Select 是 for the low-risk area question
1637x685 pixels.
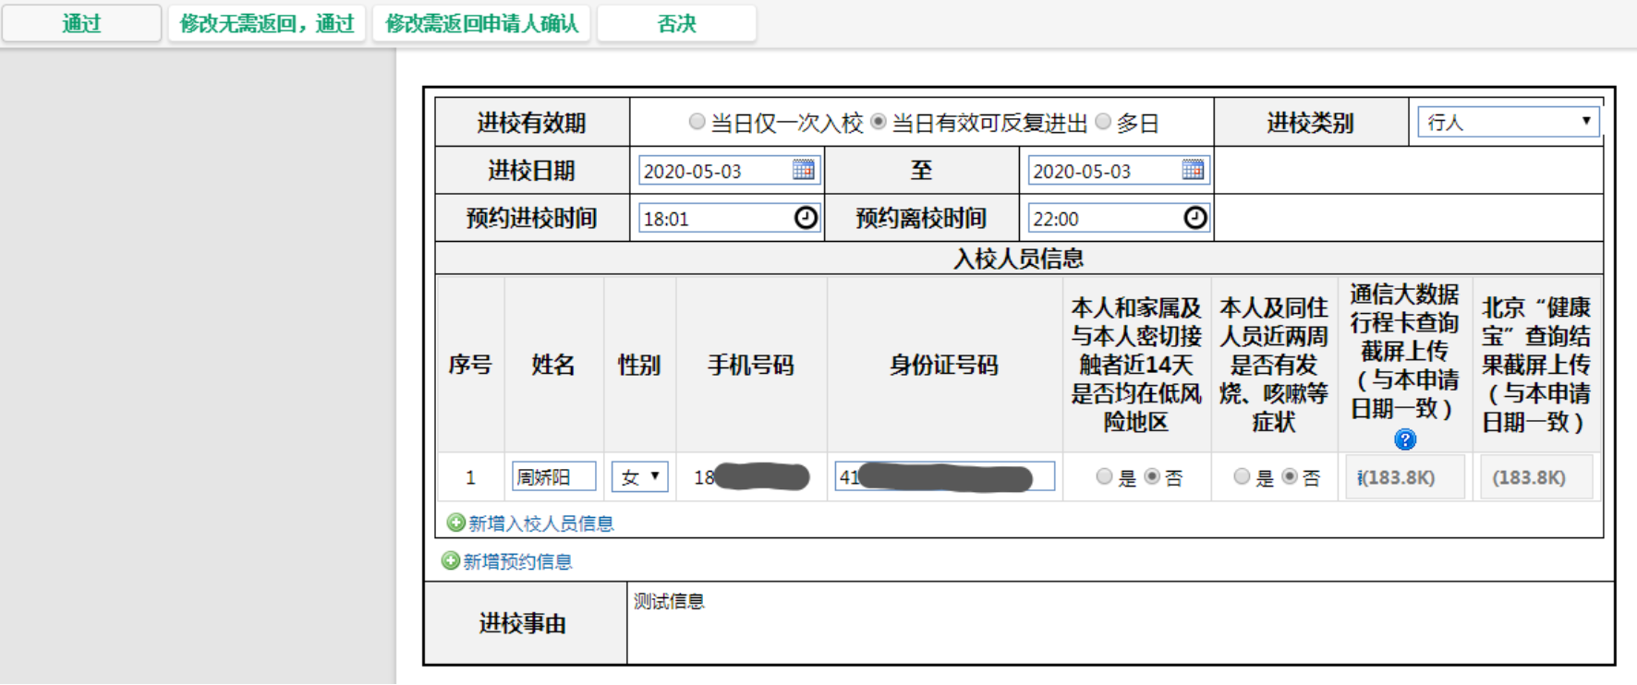click(x=1104, y=476)
